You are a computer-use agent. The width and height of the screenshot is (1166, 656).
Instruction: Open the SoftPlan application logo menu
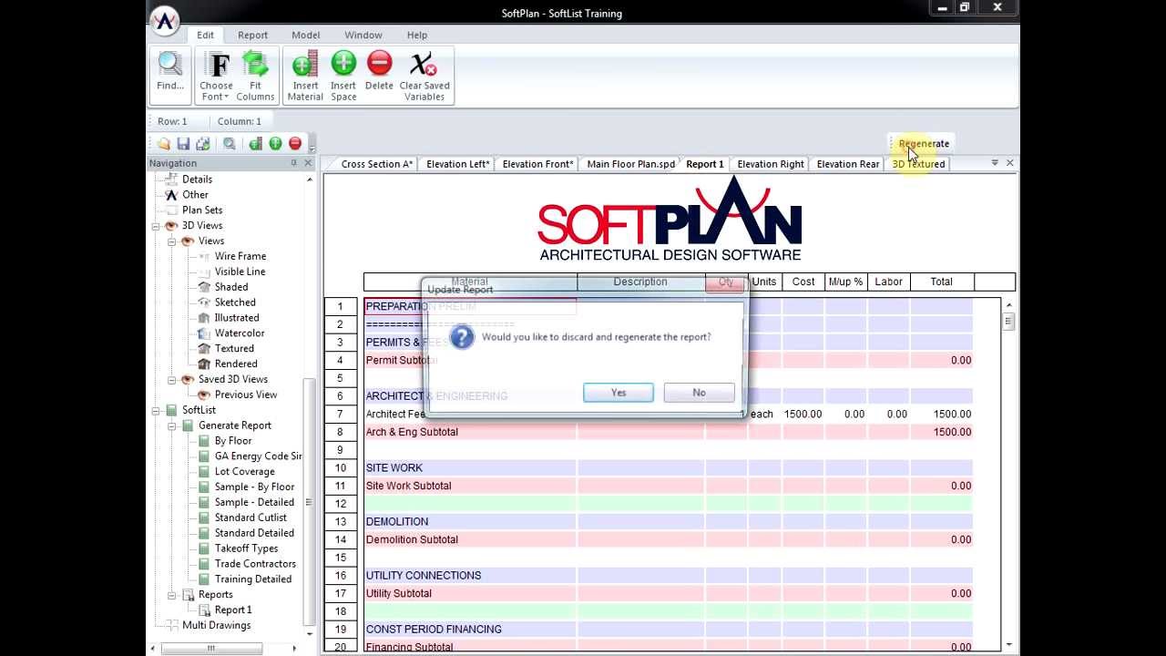[165, 20]
